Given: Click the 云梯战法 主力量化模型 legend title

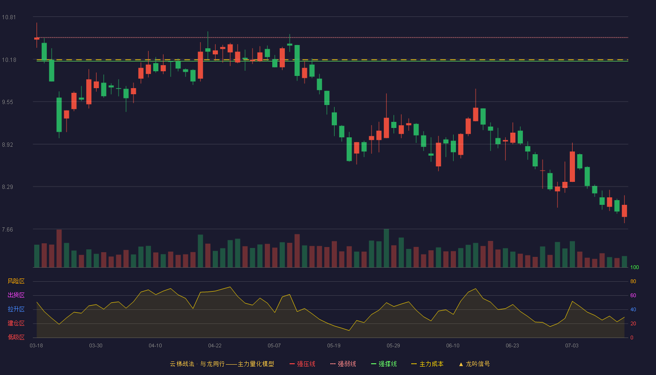Looking at the screenshot, I should (222, 364).
